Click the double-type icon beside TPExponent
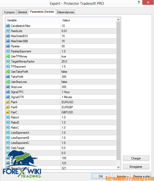Viewport: 154px width, 181px height. pos(8,67)
